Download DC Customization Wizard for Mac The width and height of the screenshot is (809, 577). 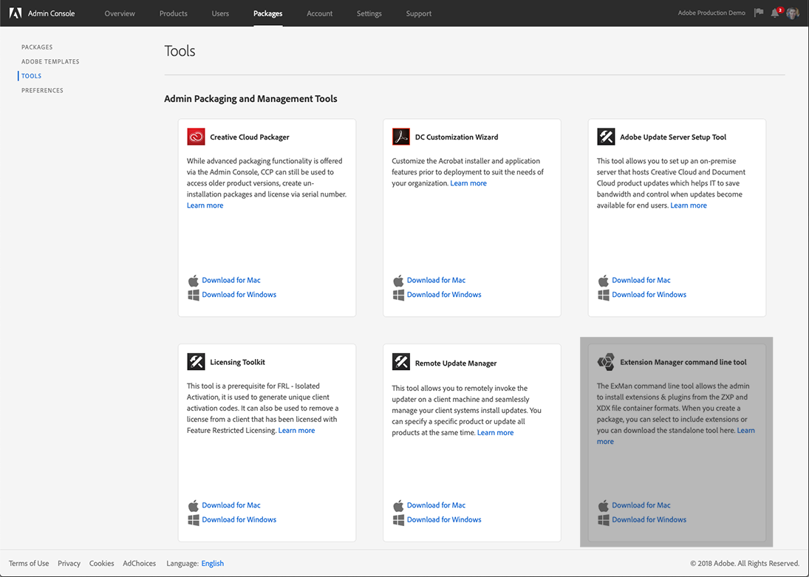click(x=436, y=280)
